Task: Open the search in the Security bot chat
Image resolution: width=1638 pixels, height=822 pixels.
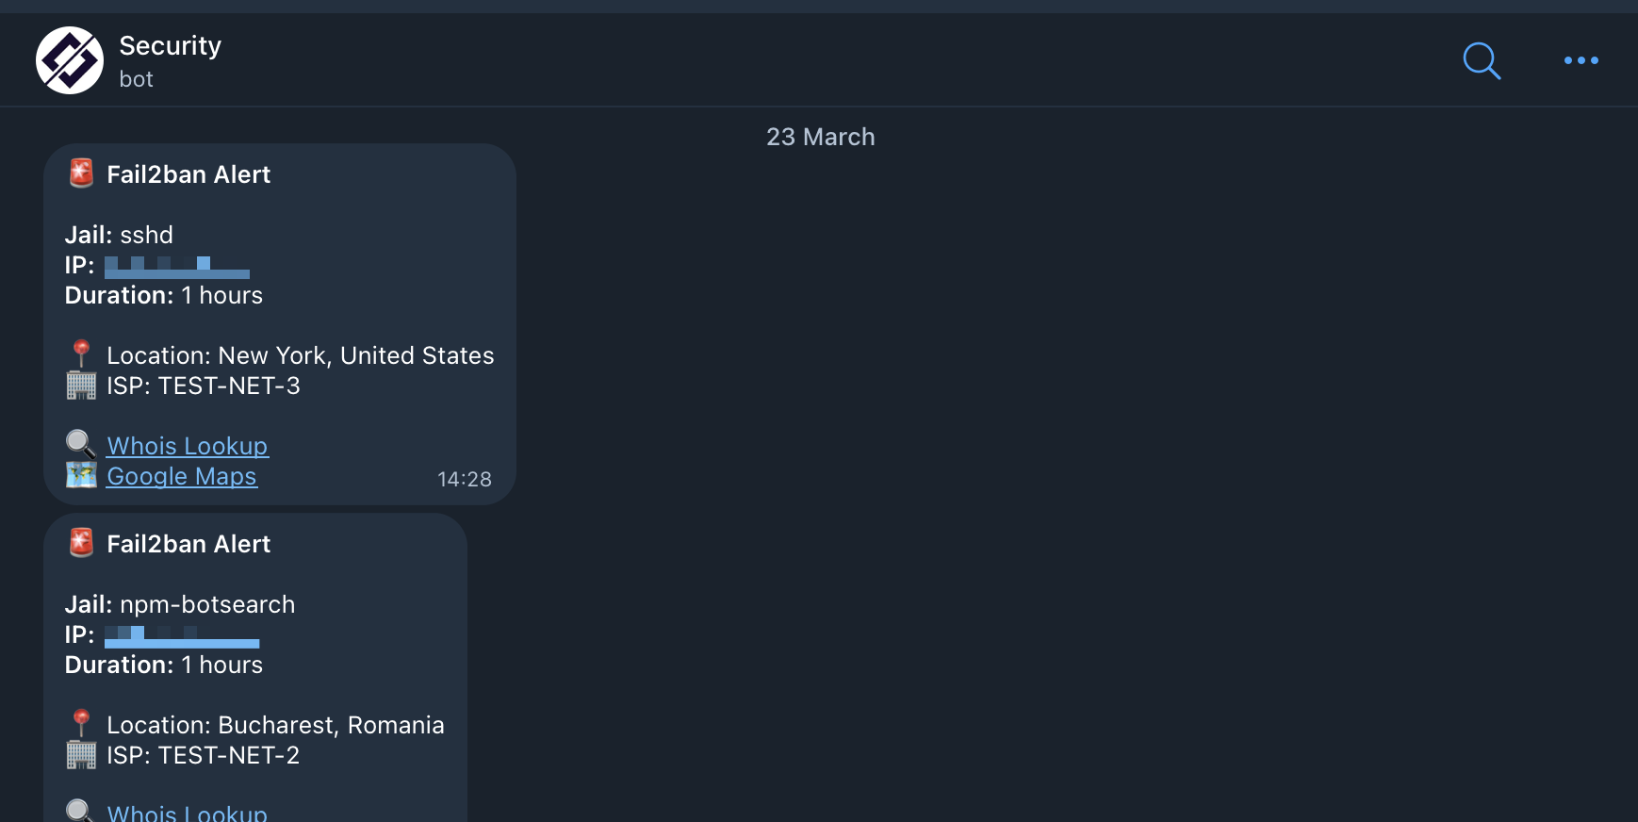Action: pos(1481,60)
